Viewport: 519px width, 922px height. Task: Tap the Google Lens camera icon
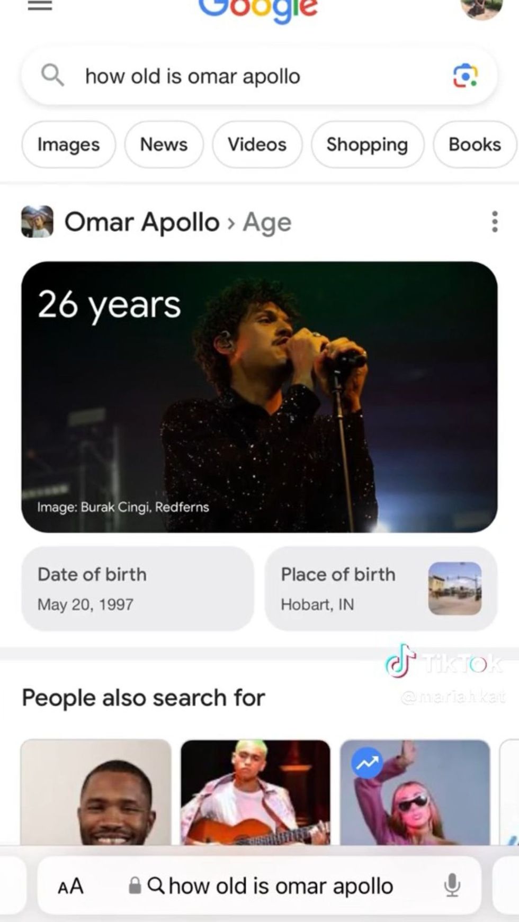(465, 76)
